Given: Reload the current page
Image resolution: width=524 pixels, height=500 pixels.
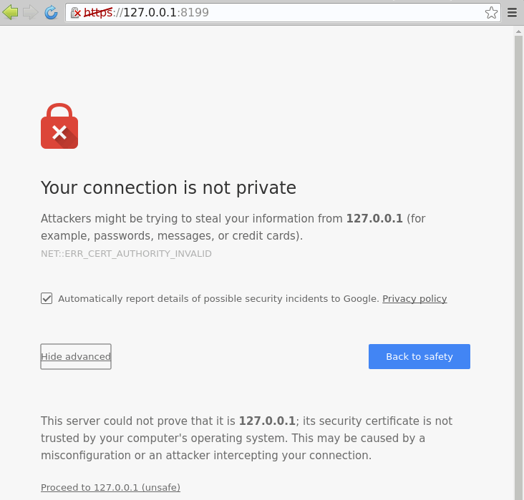Looking at the screenshot, I should [x=51, y=12].
